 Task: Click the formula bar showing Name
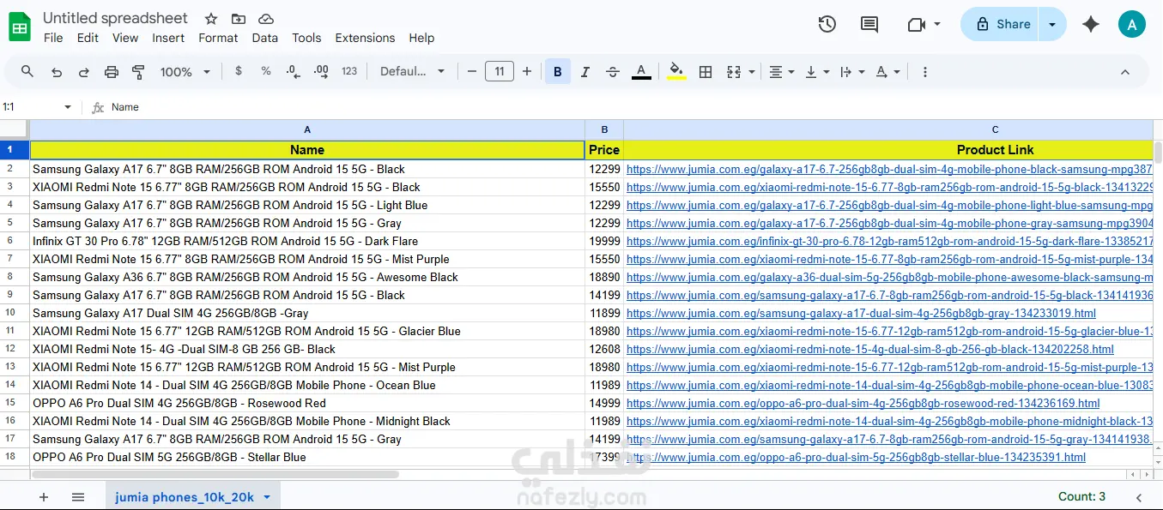(x=635, y=107)
